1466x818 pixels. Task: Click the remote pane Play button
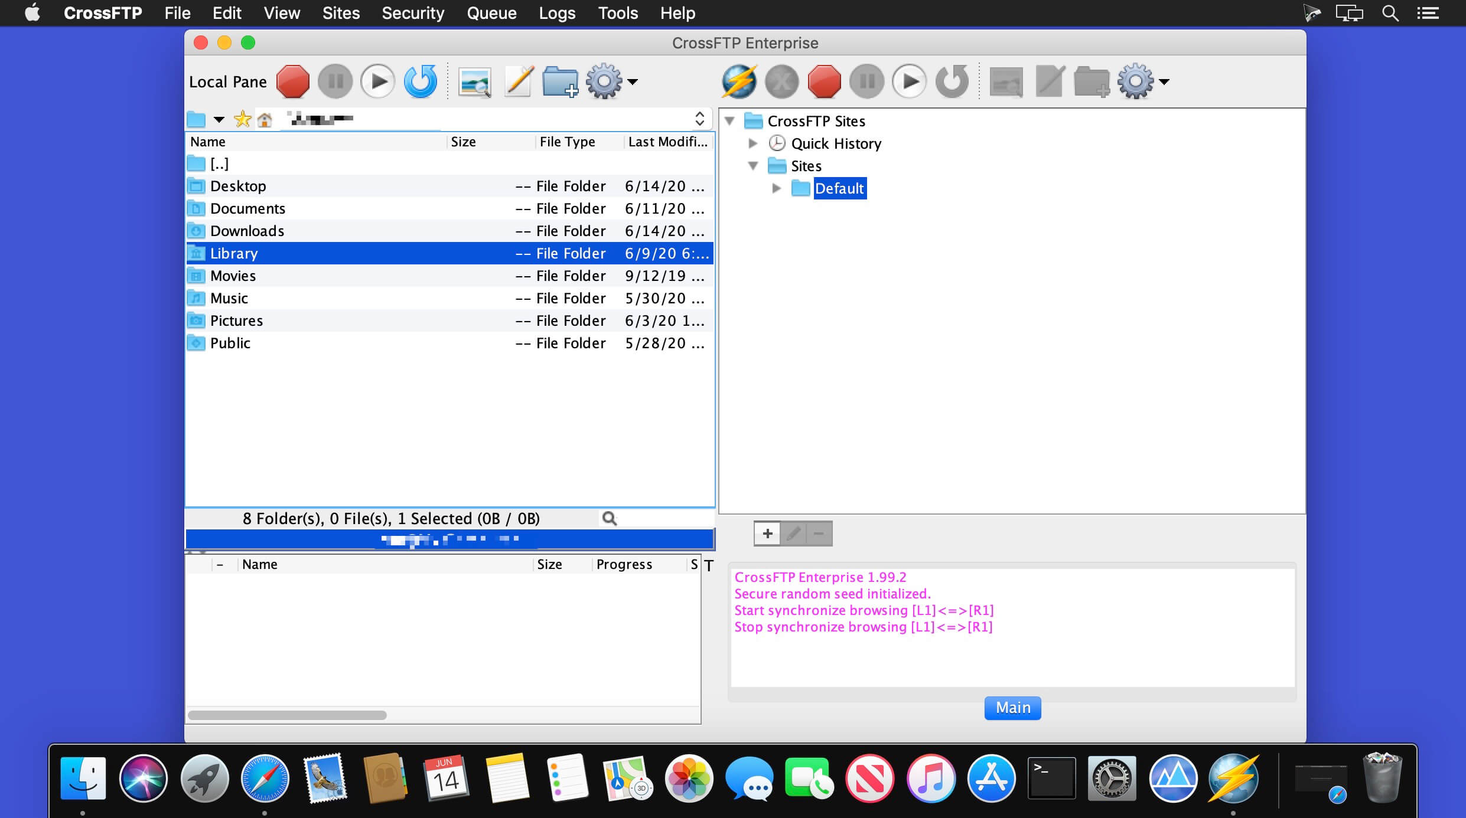910,81
